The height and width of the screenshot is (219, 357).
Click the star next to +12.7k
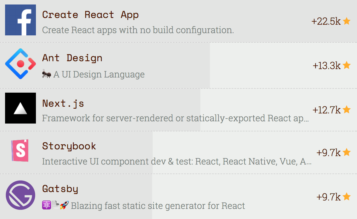[x=347, y=109]
